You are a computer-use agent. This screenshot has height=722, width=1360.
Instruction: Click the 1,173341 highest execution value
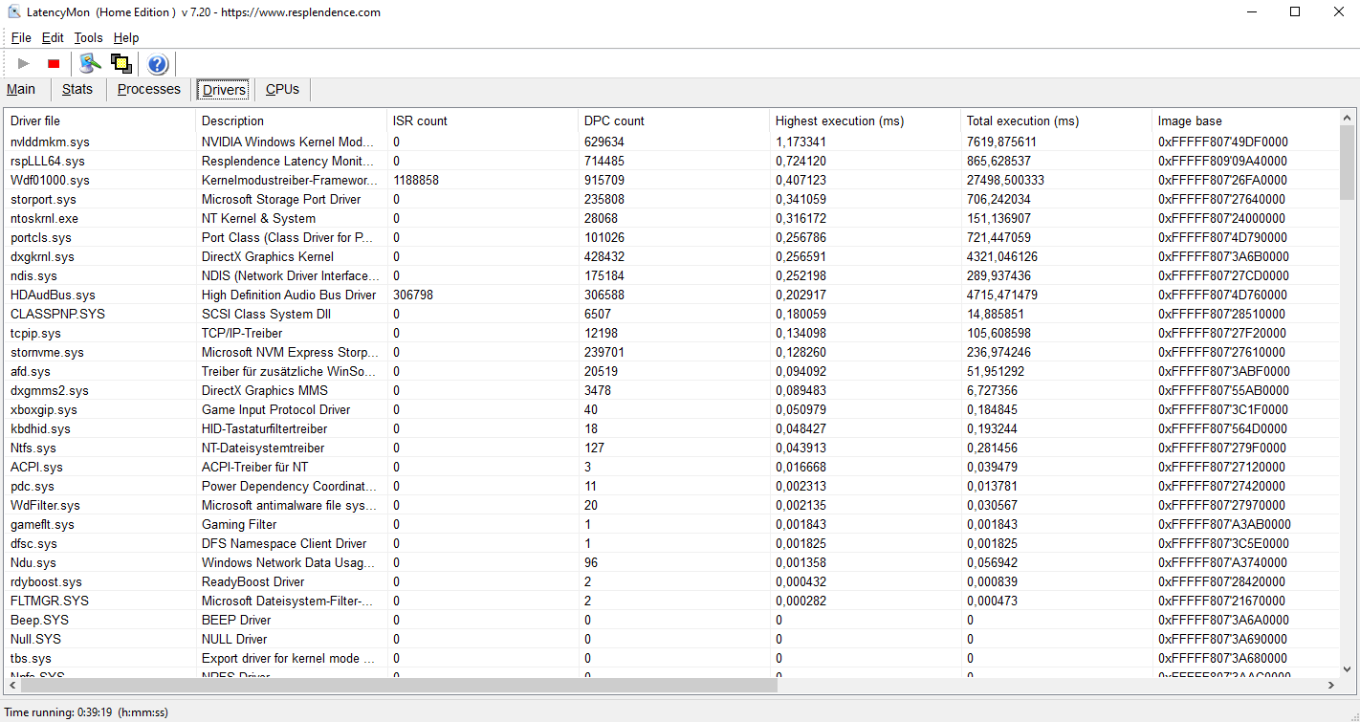pos(801,142)
